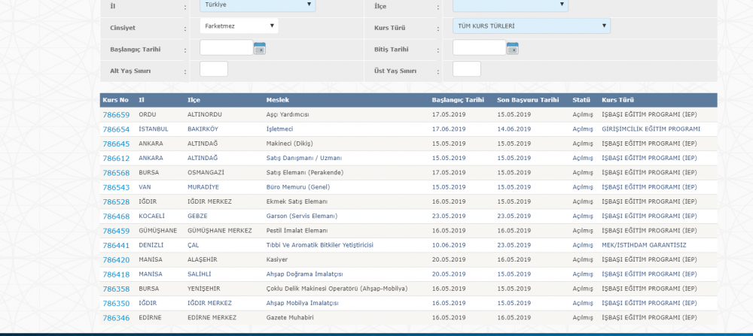The width and height of the screenshot is (753, 336).
Task: Click the MURADİYE district cell
Action: point(203,187)
